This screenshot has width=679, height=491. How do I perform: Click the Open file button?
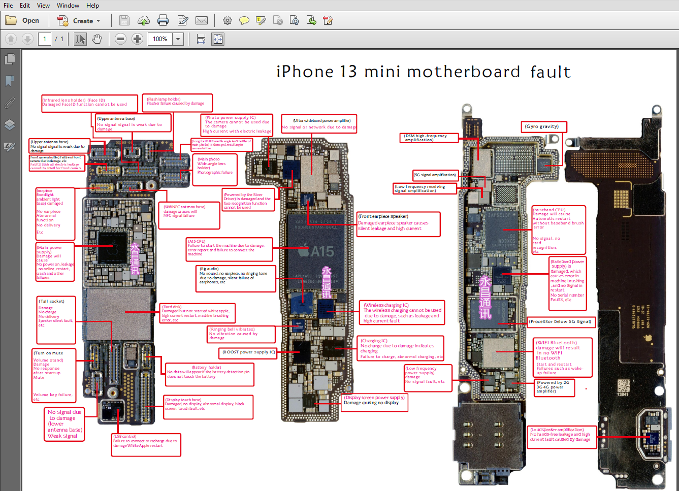[x=23, y=21]
